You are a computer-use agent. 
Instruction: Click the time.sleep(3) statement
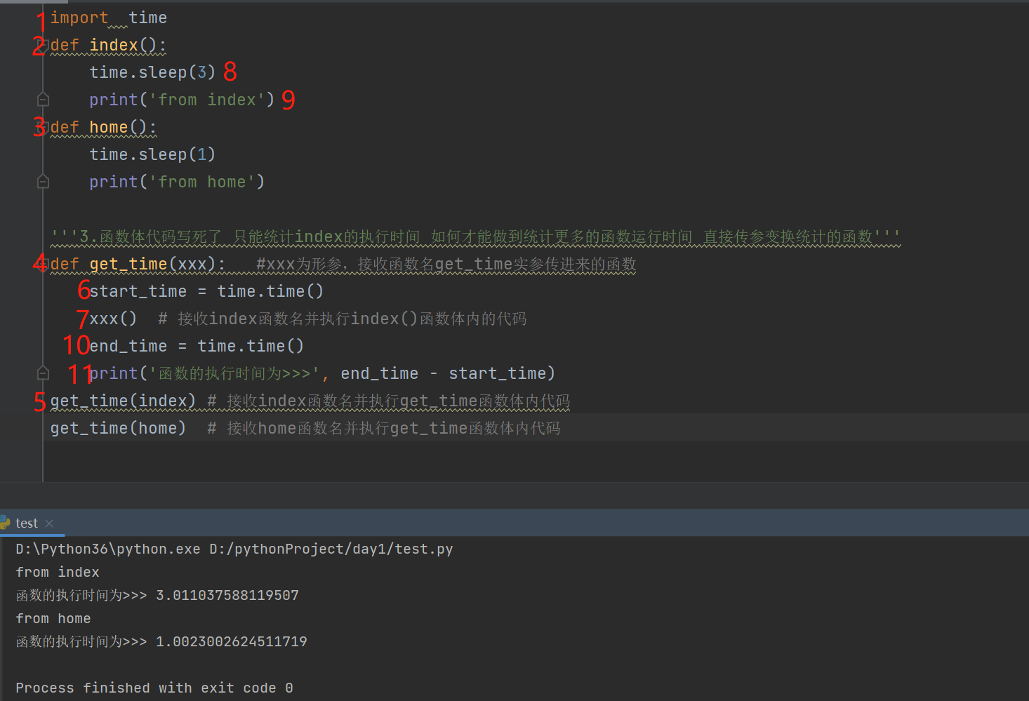pos(152,72)
